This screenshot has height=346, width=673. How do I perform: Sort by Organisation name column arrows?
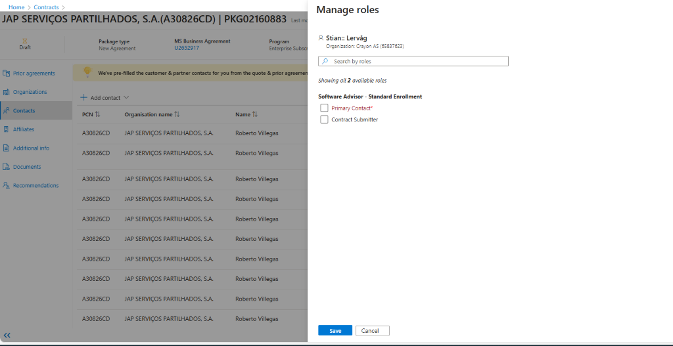[177, 114]
